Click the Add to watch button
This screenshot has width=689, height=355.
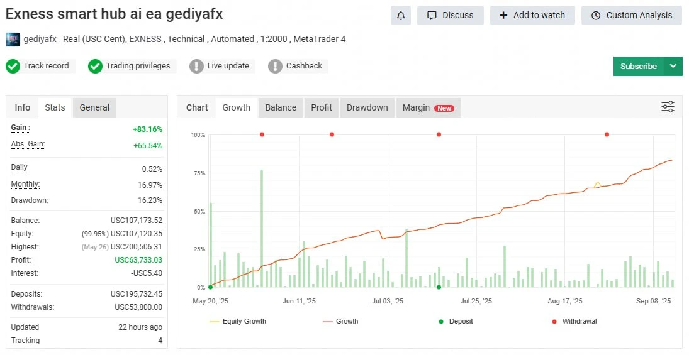pyautogui.click(x=532, y=15)
